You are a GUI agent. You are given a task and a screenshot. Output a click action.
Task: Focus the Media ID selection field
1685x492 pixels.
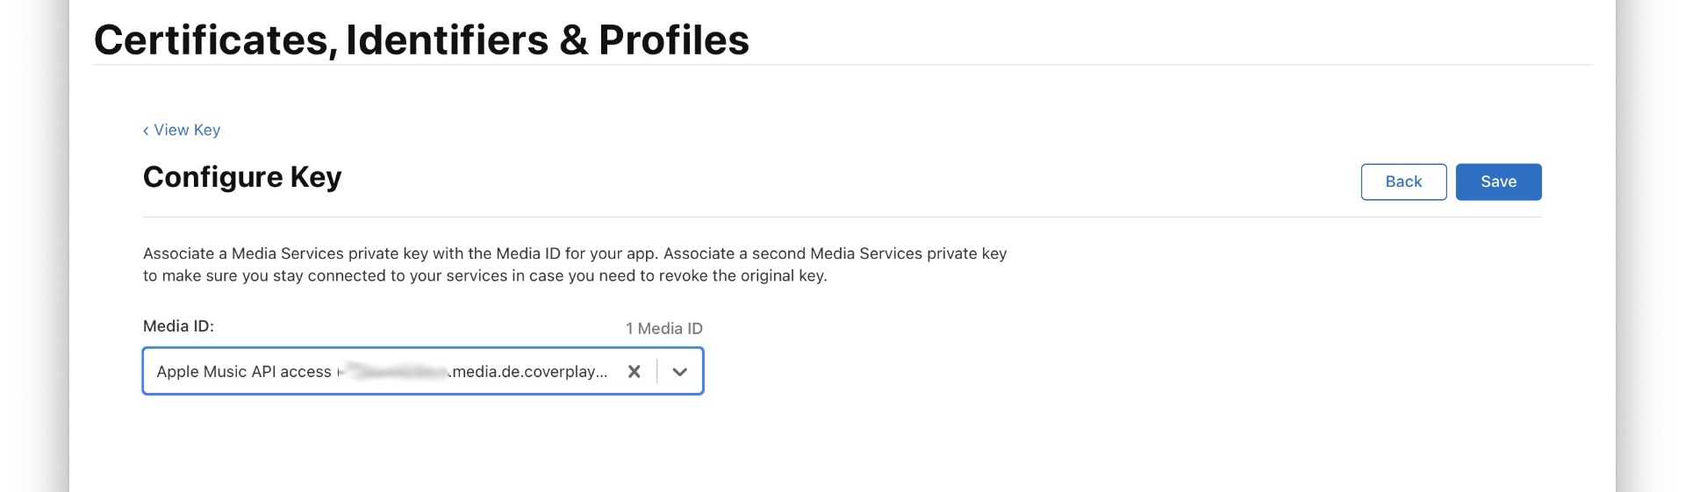(x=386, y=372)
